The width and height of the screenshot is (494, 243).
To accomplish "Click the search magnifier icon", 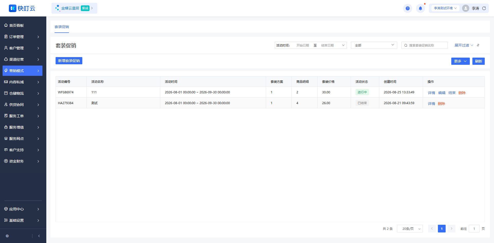I will point(406,45).
